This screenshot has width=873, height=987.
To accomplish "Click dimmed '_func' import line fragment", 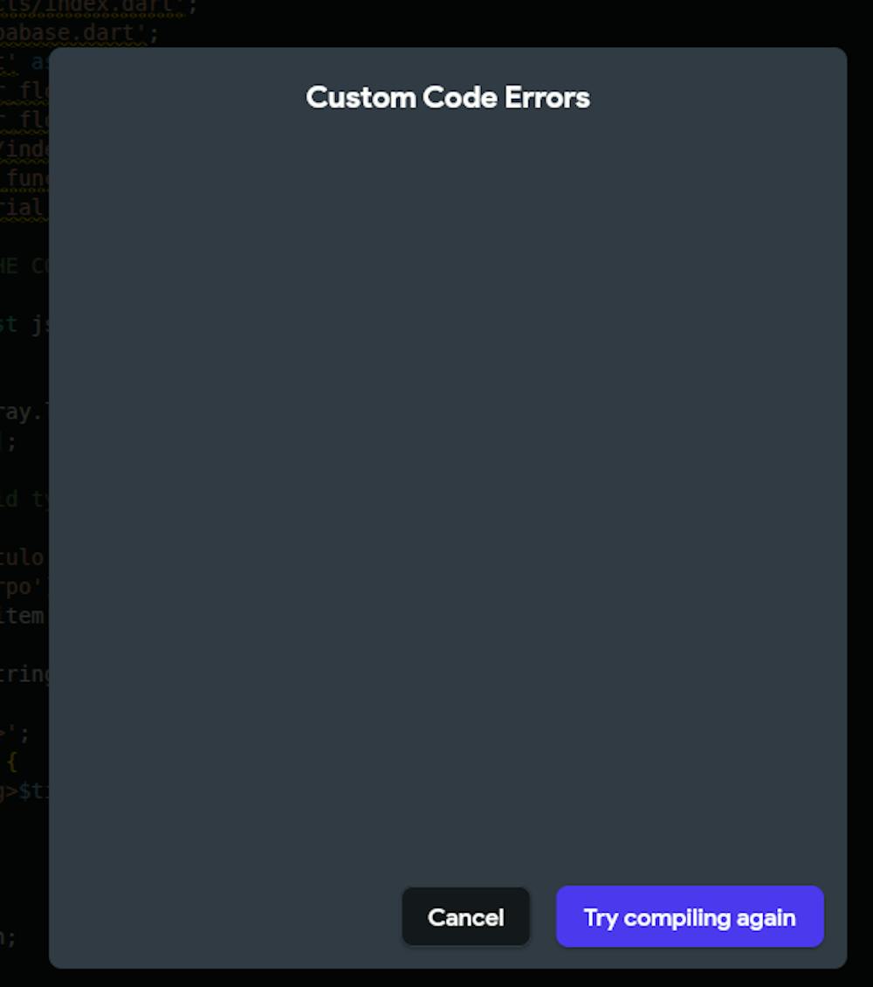I will (24, 179).
